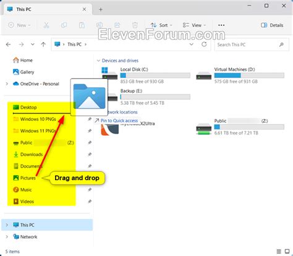Click pin icon beside Windows 11 PNGs
293x256 pixels.
pos(90,131)
